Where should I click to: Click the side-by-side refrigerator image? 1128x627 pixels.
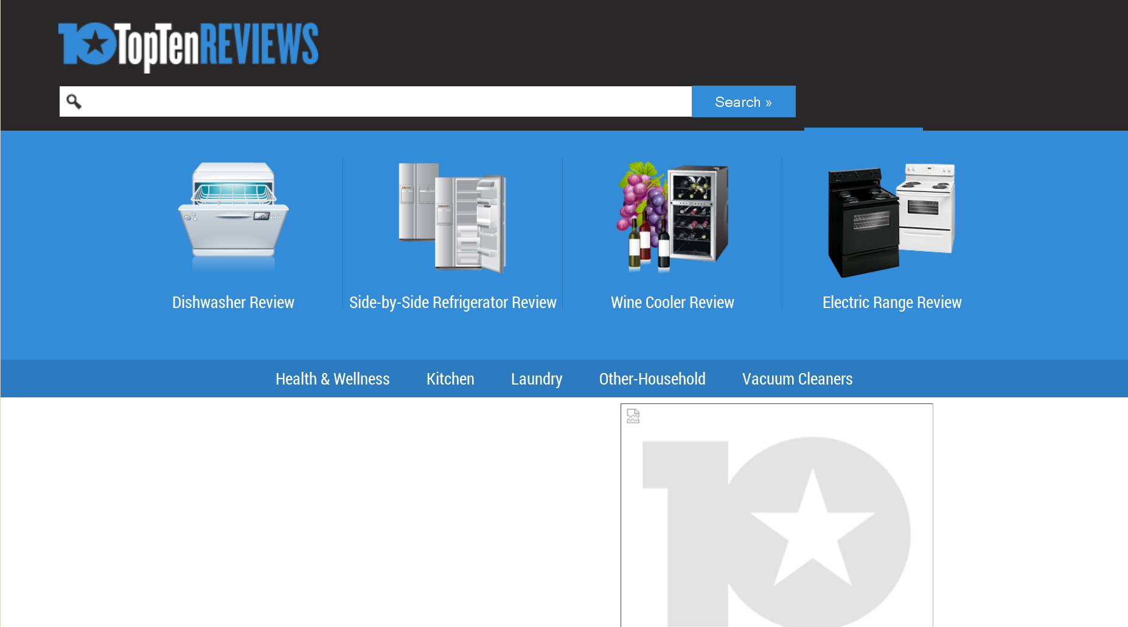coord(452,218)
